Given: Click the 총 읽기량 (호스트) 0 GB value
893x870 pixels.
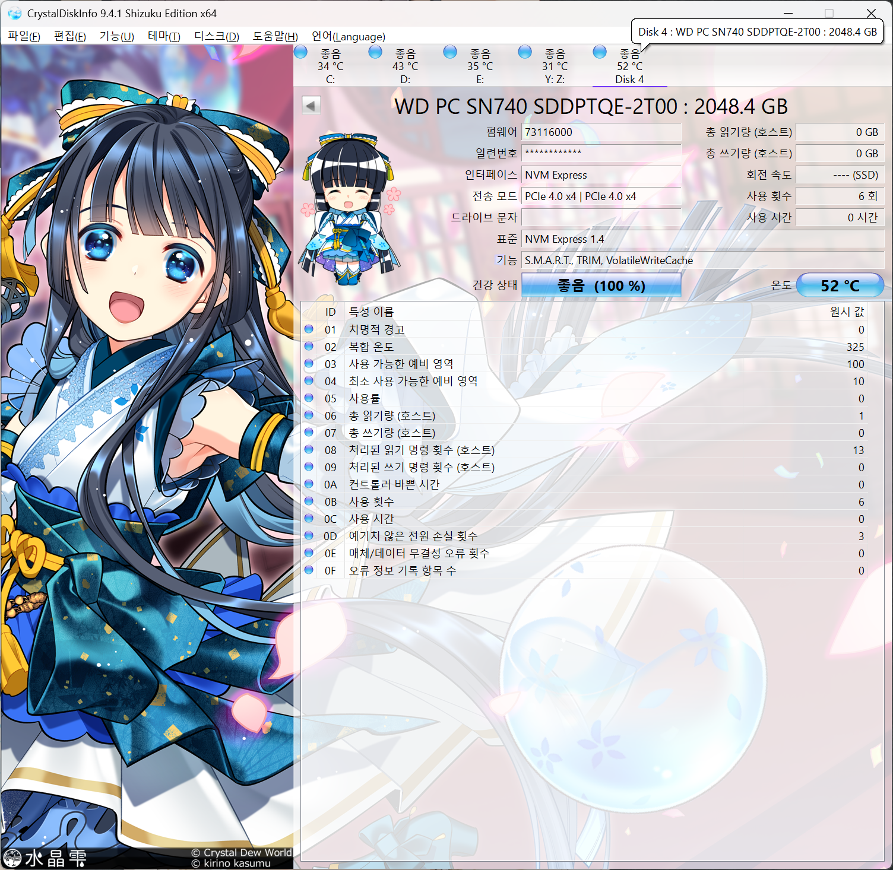Looking at the screenshot, I should point(840,132).
